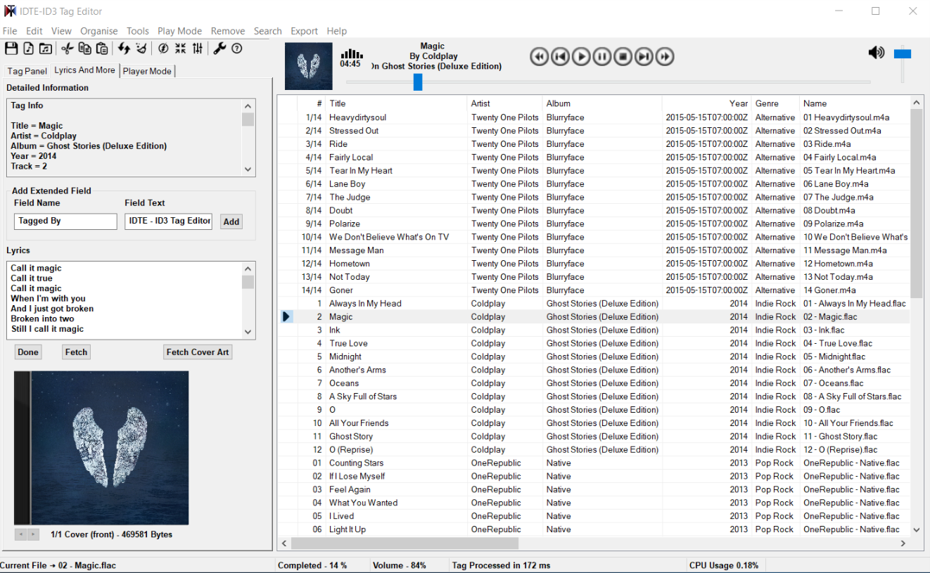Click the Lyrics box scroll down arrow
This screenshot has width=930, height=573.
click(x=248, y=332)
